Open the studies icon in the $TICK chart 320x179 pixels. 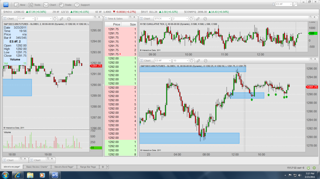205,19
